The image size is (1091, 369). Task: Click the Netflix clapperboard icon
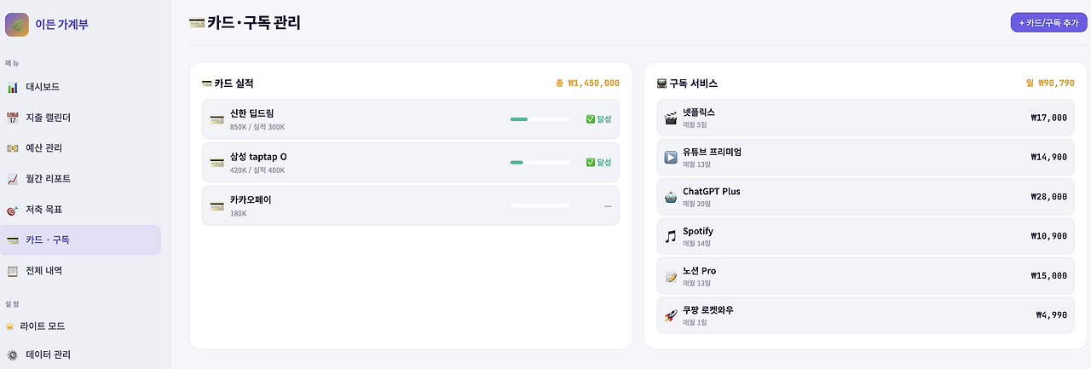pos(671,118)
